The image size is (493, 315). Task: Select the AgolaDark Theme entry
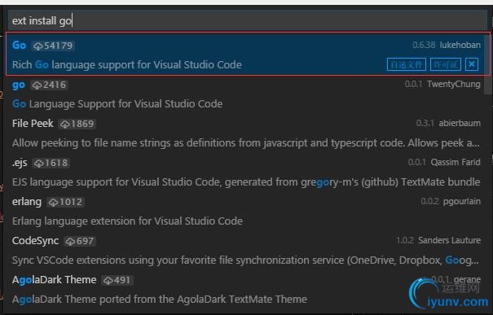pyautogui.click(x=248, y=289)
